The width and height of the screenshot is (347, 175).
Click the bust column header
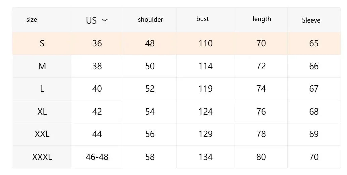click(203, 19)
